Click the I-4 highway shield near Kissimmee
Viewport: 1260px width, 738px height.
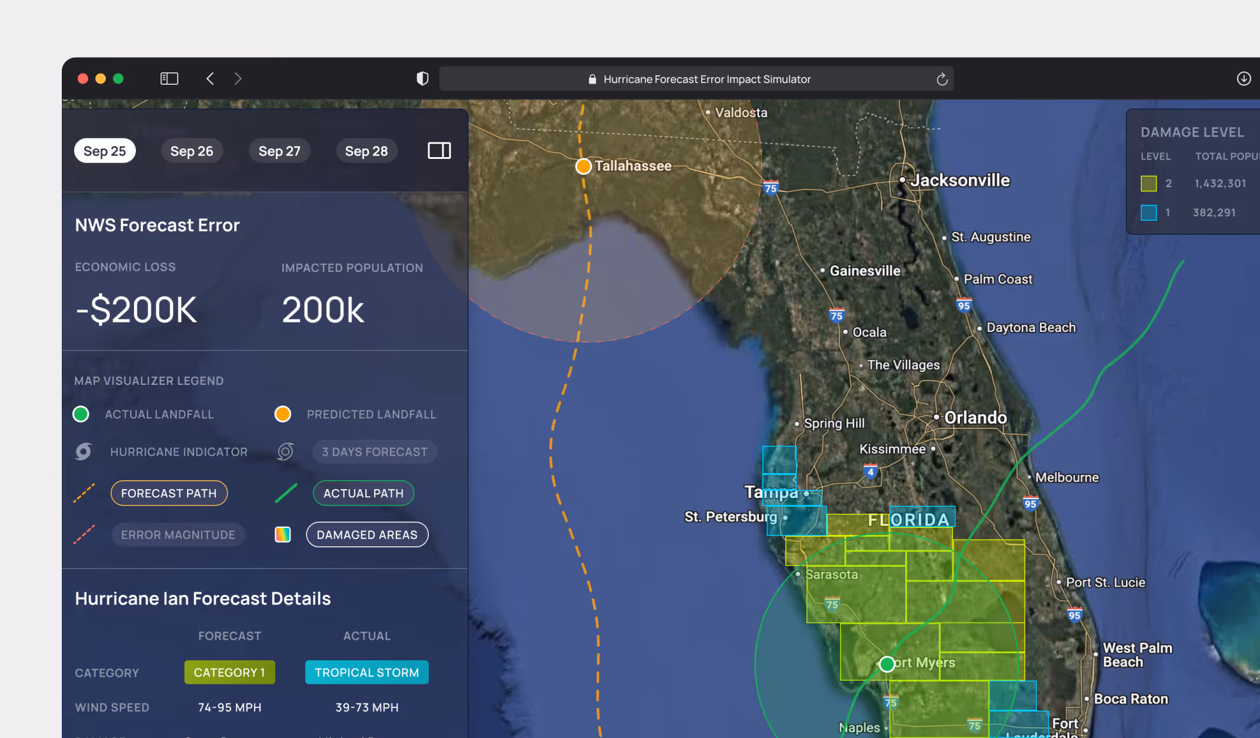coord(871,471)
